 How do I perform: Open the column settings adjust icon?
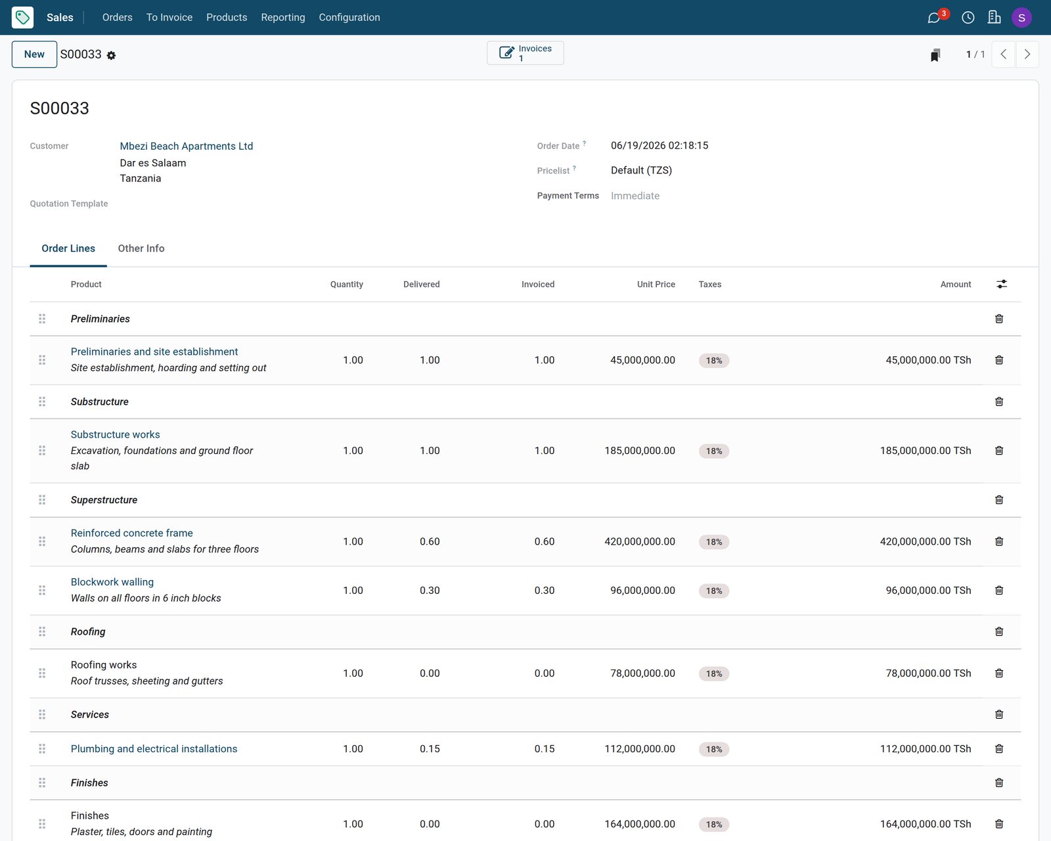pyautogui.click(x=1001, y=284)
